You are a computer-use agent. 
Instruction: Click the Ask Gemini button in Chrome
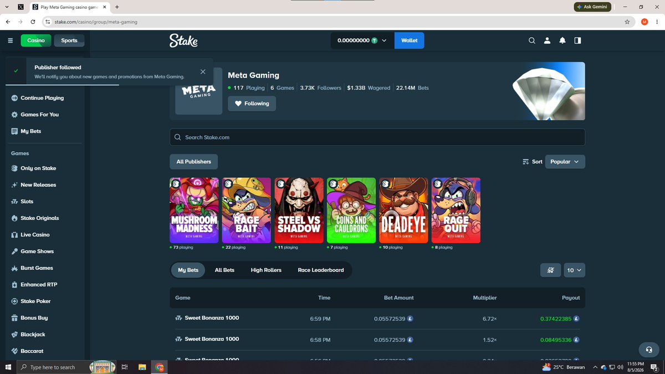[x=592, y=7]
